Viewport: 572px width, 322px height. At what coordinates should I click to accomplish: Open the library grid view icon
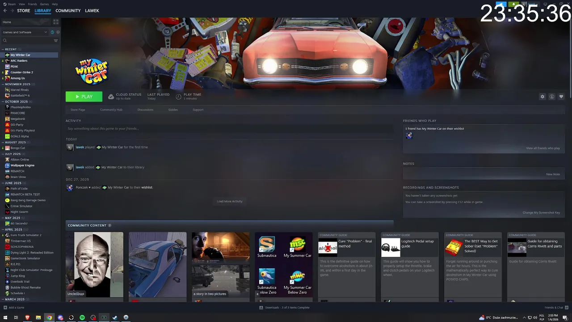56,21
